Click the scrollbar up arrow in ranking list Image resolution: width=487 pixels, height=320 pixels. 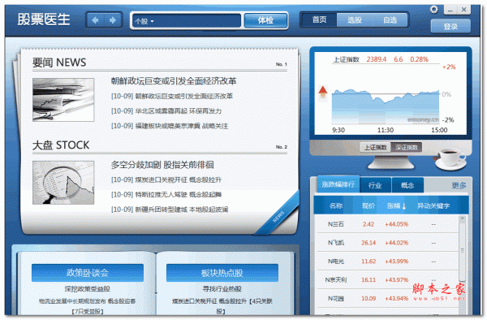pos(462,219)
